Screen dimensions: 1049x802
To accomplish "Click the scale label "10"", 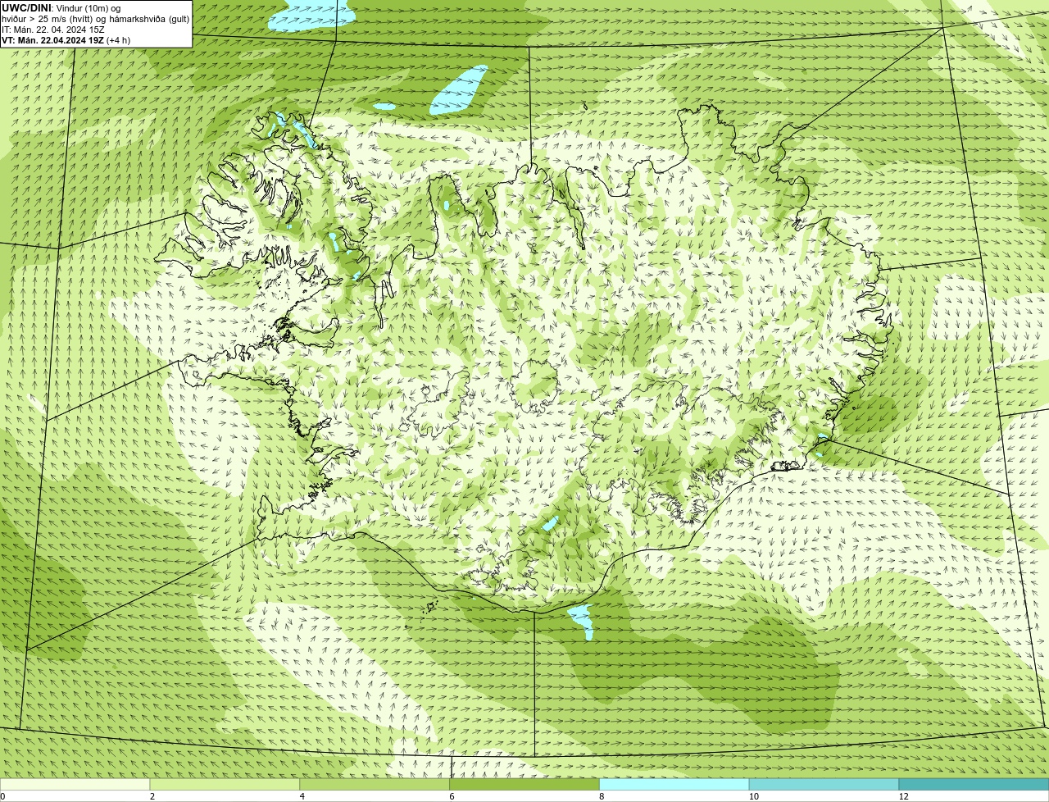I will point(753,796).
